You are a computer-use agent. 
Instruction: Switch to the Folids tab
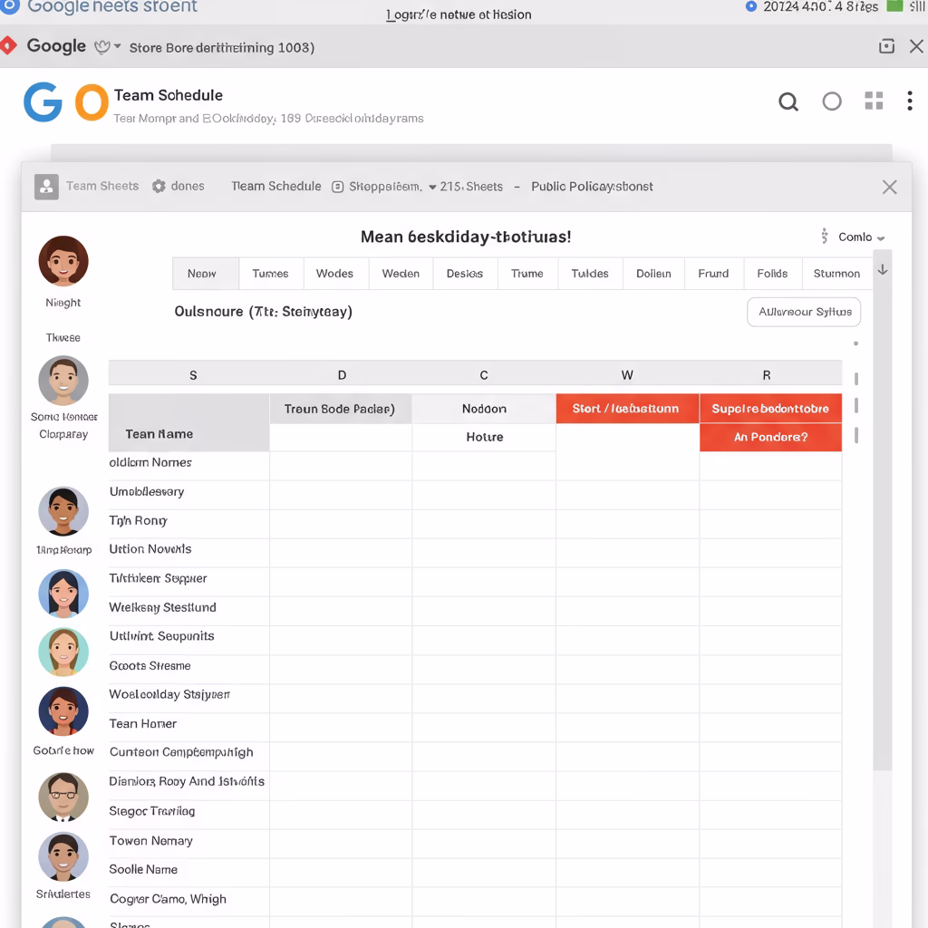(x=772, y=274)
